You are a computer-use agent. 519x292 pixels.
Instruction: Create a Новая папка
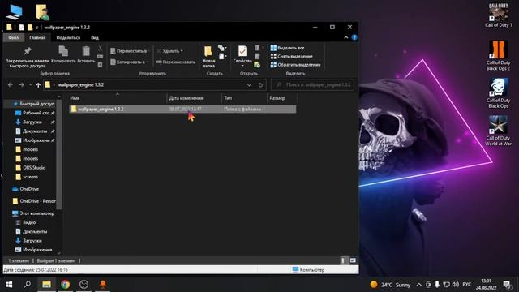[x=208, y=56]
